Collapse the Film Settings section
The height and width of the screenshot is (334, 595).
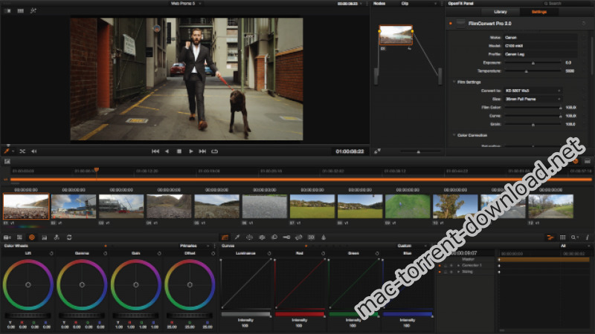tap(454, 82)
